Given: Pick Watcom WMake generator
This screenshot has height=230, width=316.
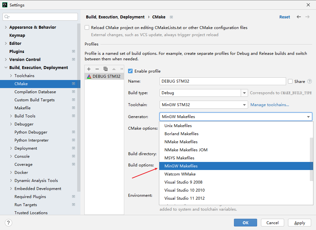Looking at the screenshot, I should [x=235, y=174].
